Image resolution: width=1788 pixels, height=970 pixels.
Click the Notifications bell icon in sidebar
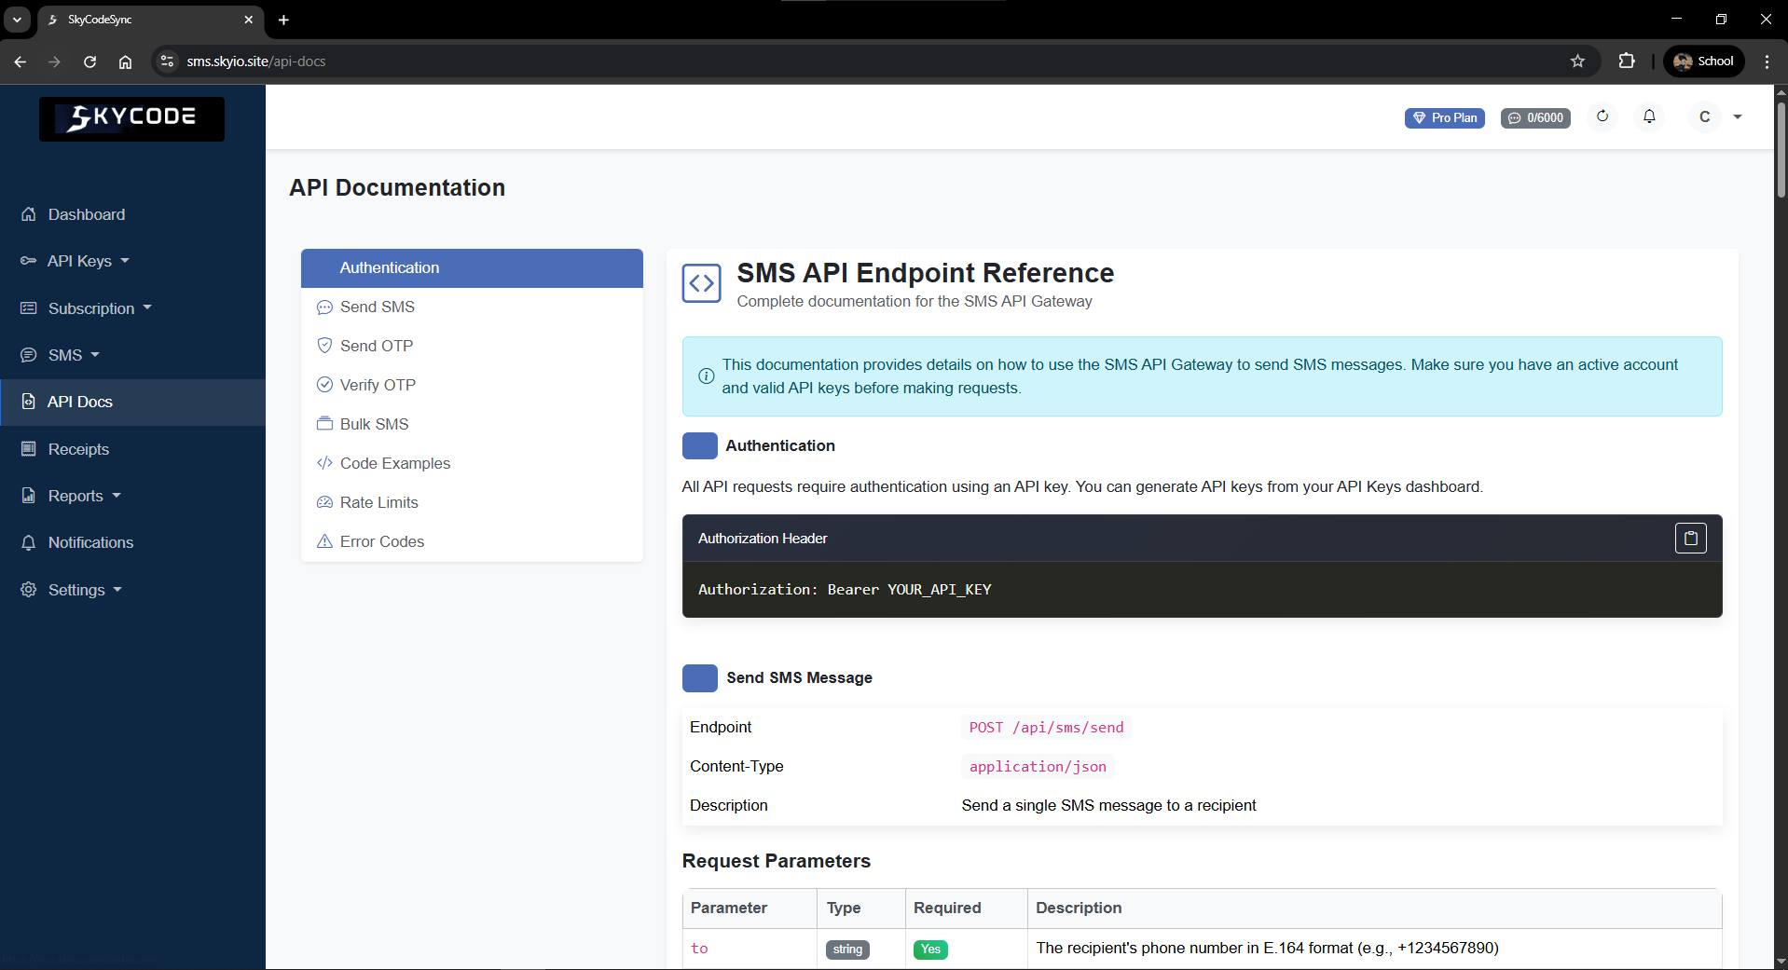point(29,542)
